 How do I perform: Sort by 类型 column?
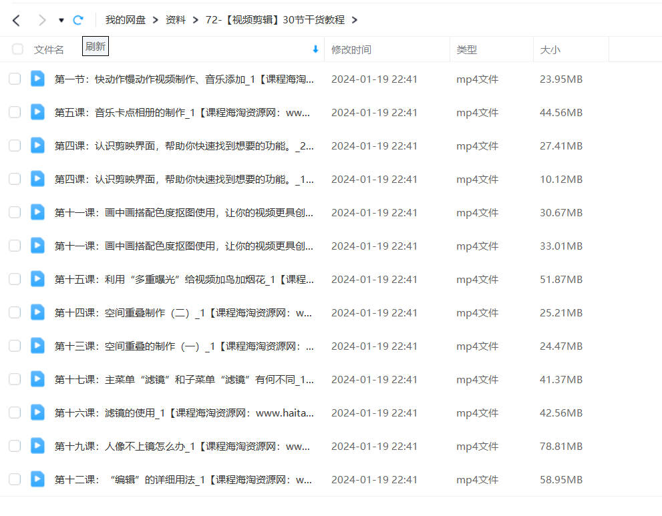tap(466, 50)
